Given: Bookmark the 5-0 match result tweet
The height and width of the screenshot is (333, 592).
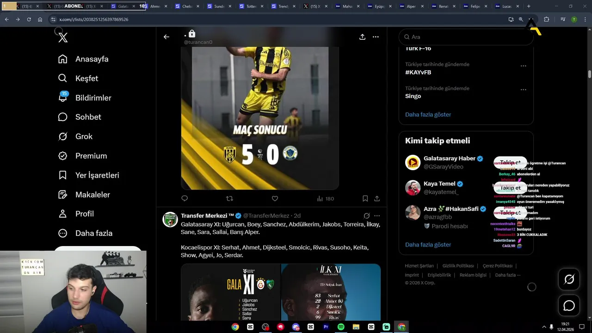Looking at the screenshot, I should pos(365,198).
